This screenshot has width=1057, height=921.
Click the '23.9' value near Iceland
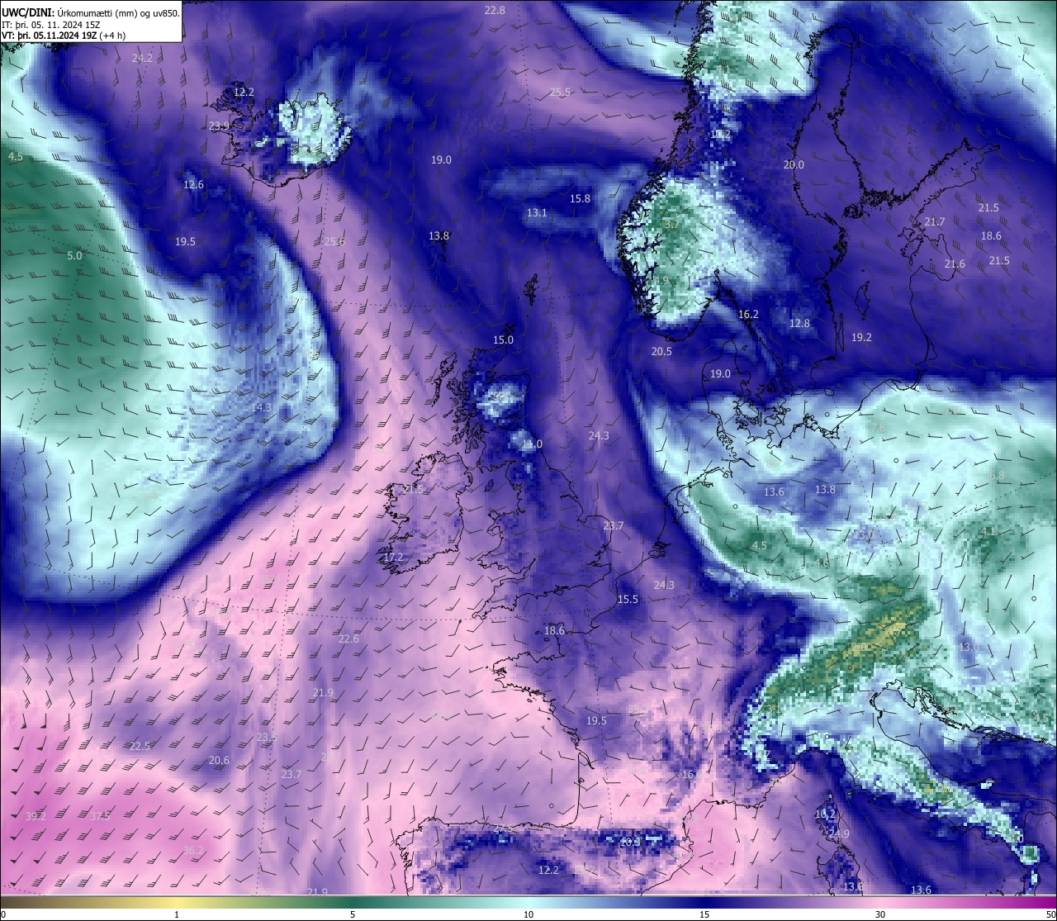[219, 126]
